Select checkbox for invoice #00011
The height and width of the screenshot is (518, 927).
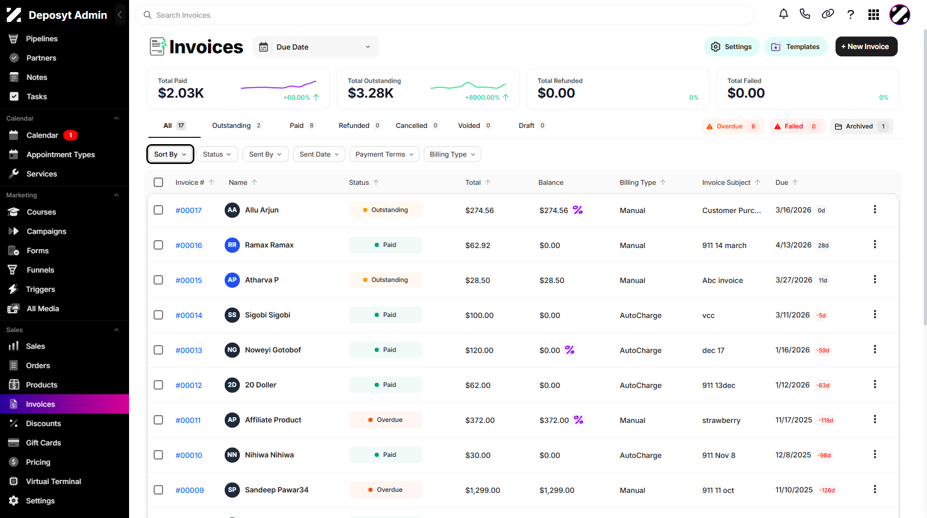click(158, 420)
